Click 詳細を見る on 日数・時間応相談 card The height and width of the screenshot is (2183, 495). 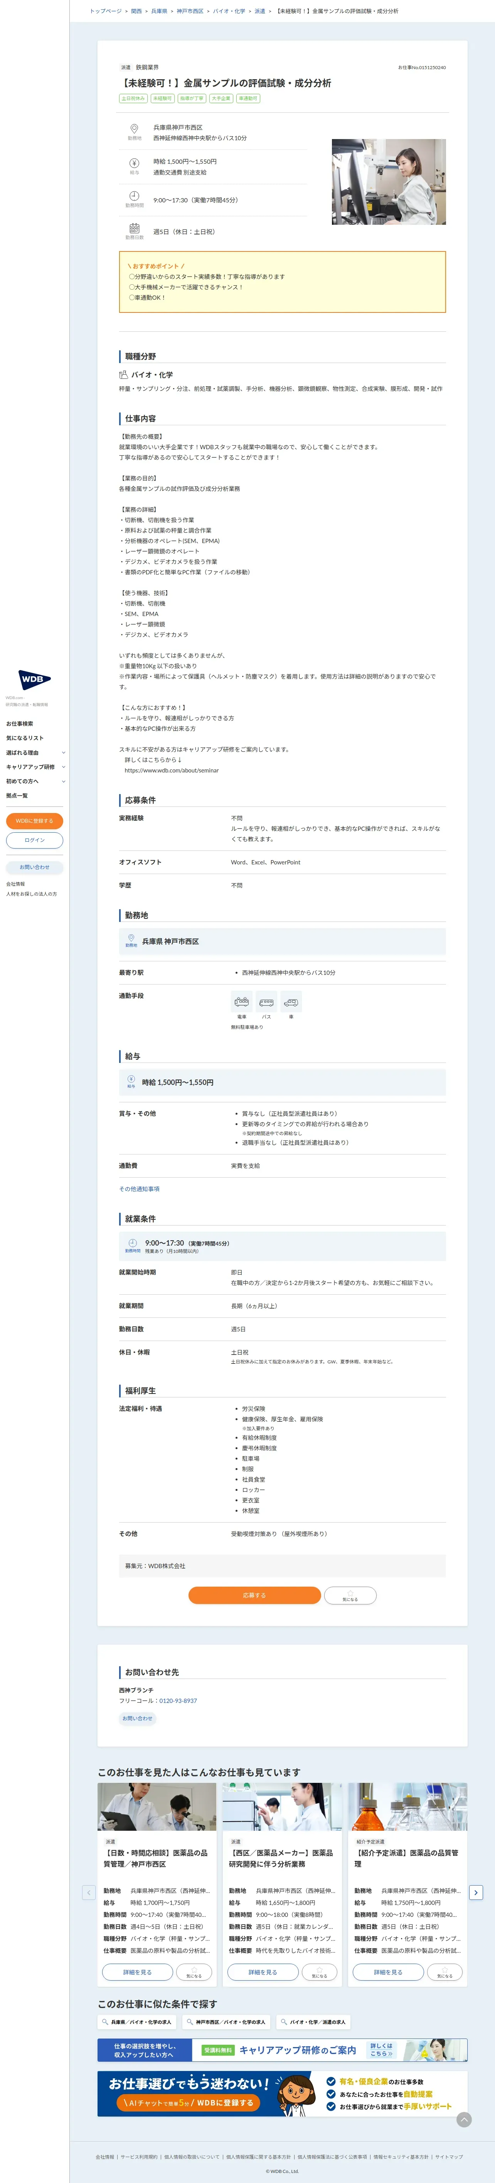[x=137, y=1972]
